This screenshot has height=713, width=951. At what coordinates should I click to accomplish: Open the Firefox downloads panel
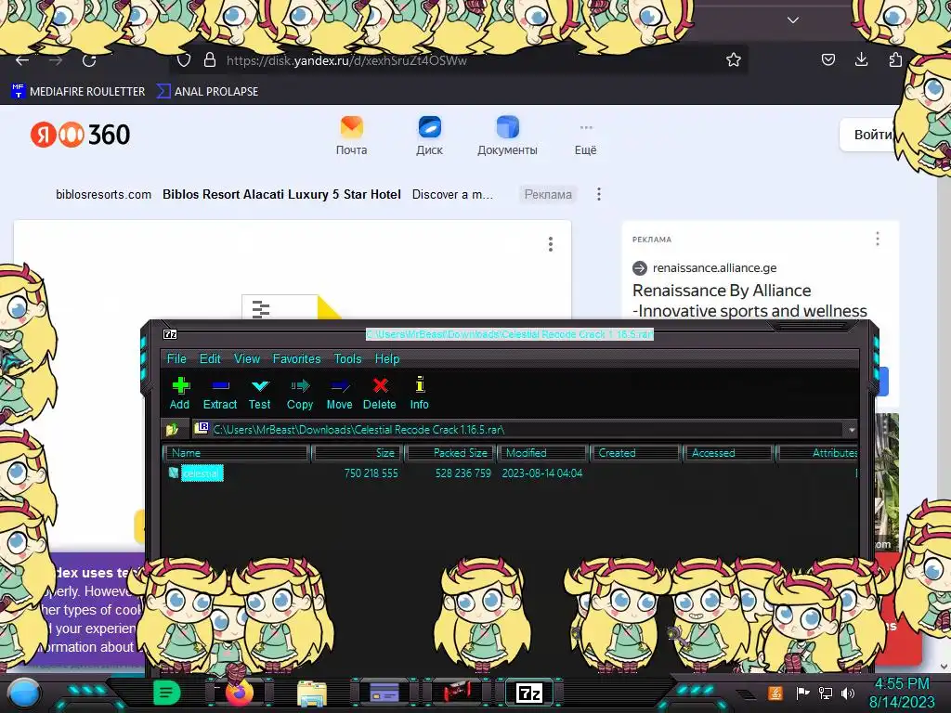point(861,59)
